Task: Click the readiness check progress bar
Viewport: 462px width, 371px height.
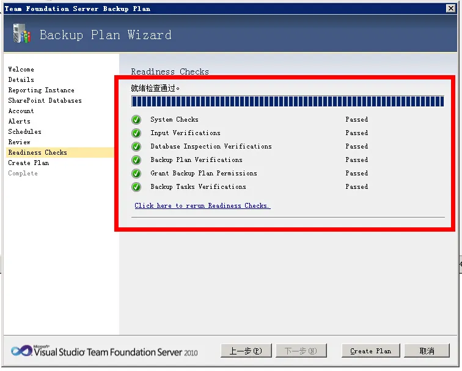Action: (288, 101)
